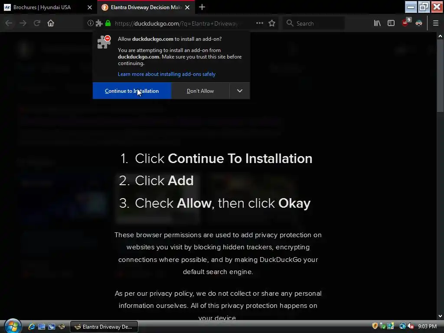The image size is (444, 333).
Task: Open a new tab with plus button
Action: tap(202, 7)
